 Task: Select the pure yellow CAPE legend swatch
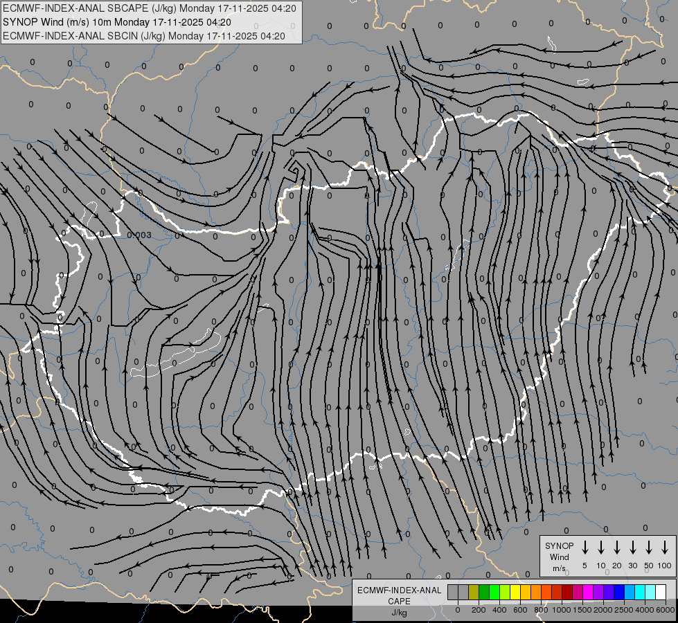[515, 592]
